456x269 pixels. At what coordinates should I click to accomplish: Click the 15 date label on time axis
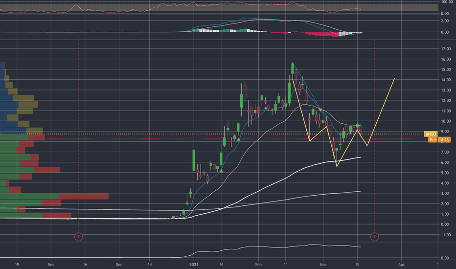[x=358, y=264]
